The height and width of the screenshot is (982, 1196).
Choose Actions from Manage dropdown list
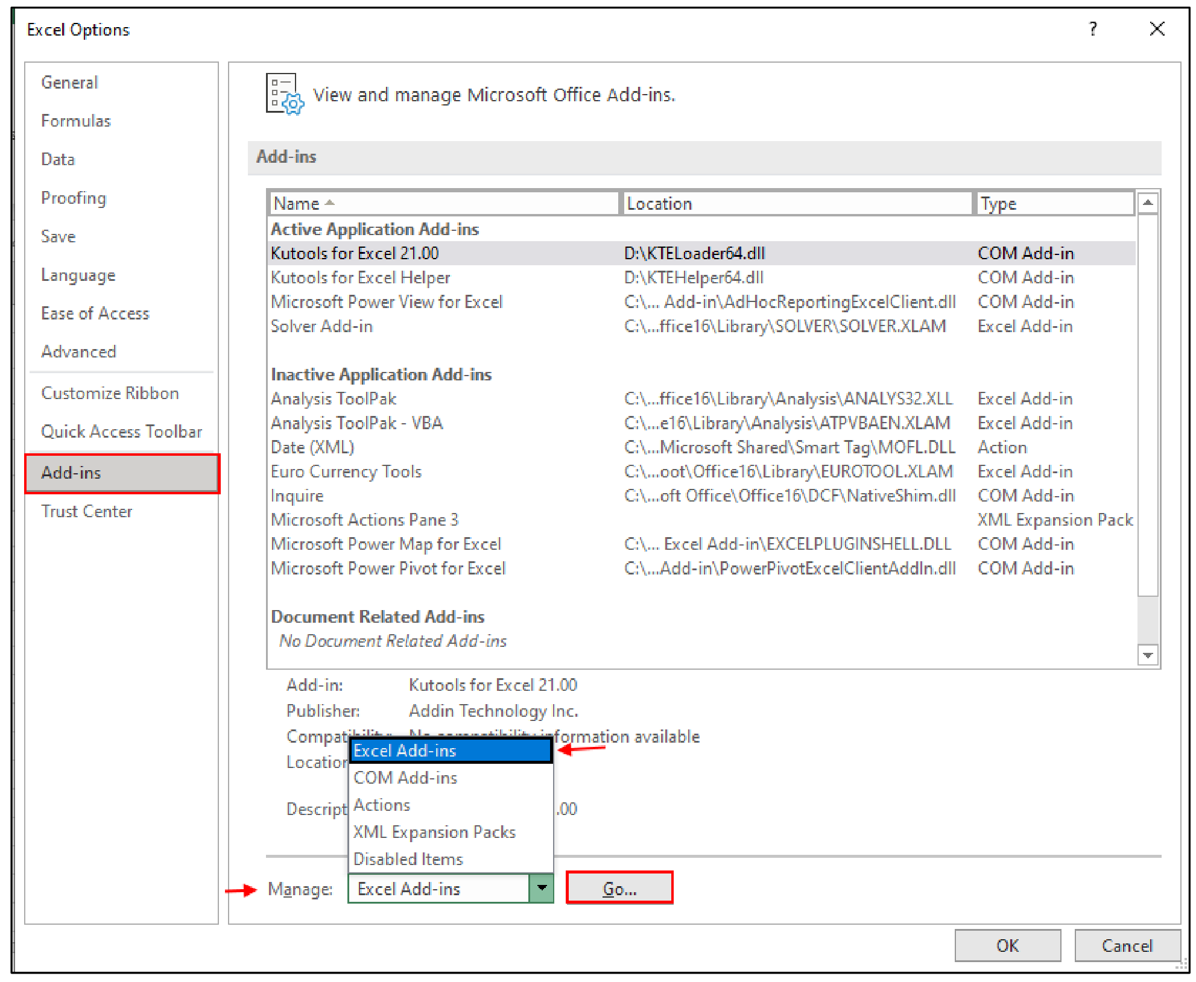click(x=451, y=805)
